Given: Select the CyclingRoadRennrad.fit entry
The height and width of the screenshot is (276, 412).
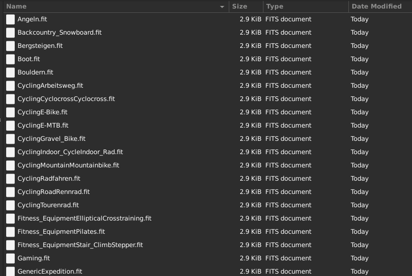Looking at the screenshot, I should [x=54, y=192].
